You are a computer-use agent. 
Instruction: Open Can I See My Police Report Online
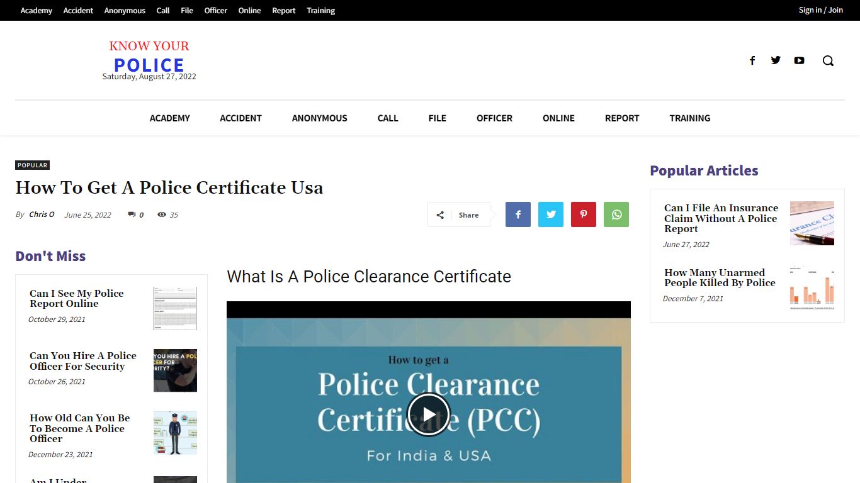click(77, 299)
